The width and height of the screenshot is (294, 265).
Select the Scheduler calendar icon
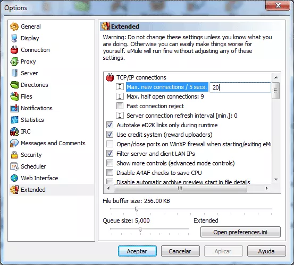tap(14, 166)
